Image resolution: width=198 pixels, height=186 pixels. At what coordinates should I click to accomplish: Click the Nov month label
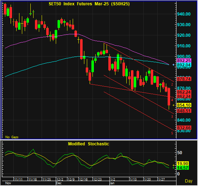(8, 183)
